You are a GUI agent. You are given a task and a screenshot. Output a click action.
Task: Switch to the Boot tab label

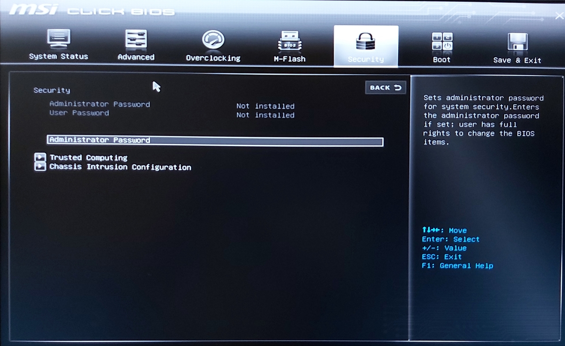click(x=442, y=60)
